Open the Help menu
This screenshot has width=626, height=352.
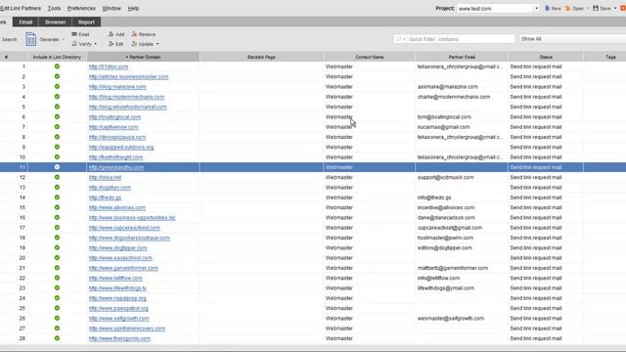click(133, 9)
